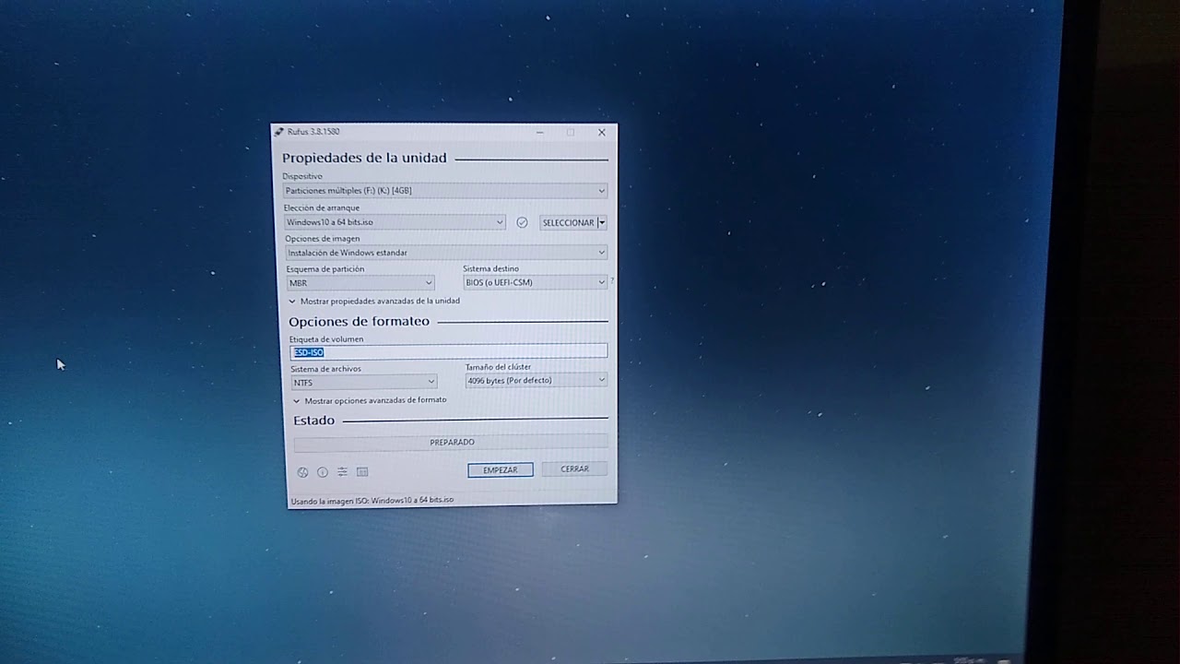Viewport: 1180px width, 664px height.
Task: Open the Tamaño del clúster dropdown
Action: (x=537, y=380)
